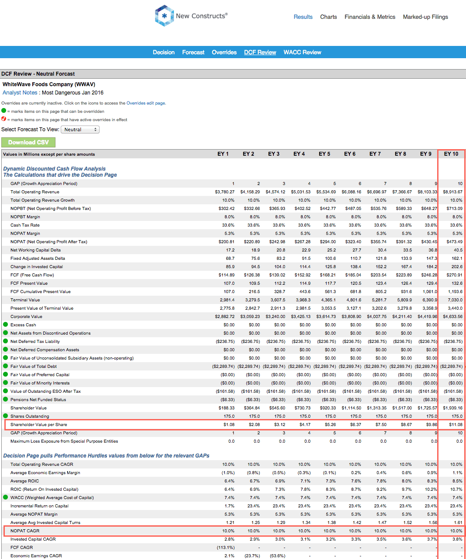Screen dimensions: 466x559
Task: Click the Maximum Loss Exposure row label
Action: coord(64,441)
